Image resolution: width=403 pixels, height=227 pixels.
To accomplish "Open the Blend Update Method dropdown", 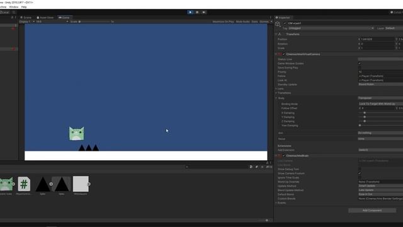I will [x=380, y=190].
